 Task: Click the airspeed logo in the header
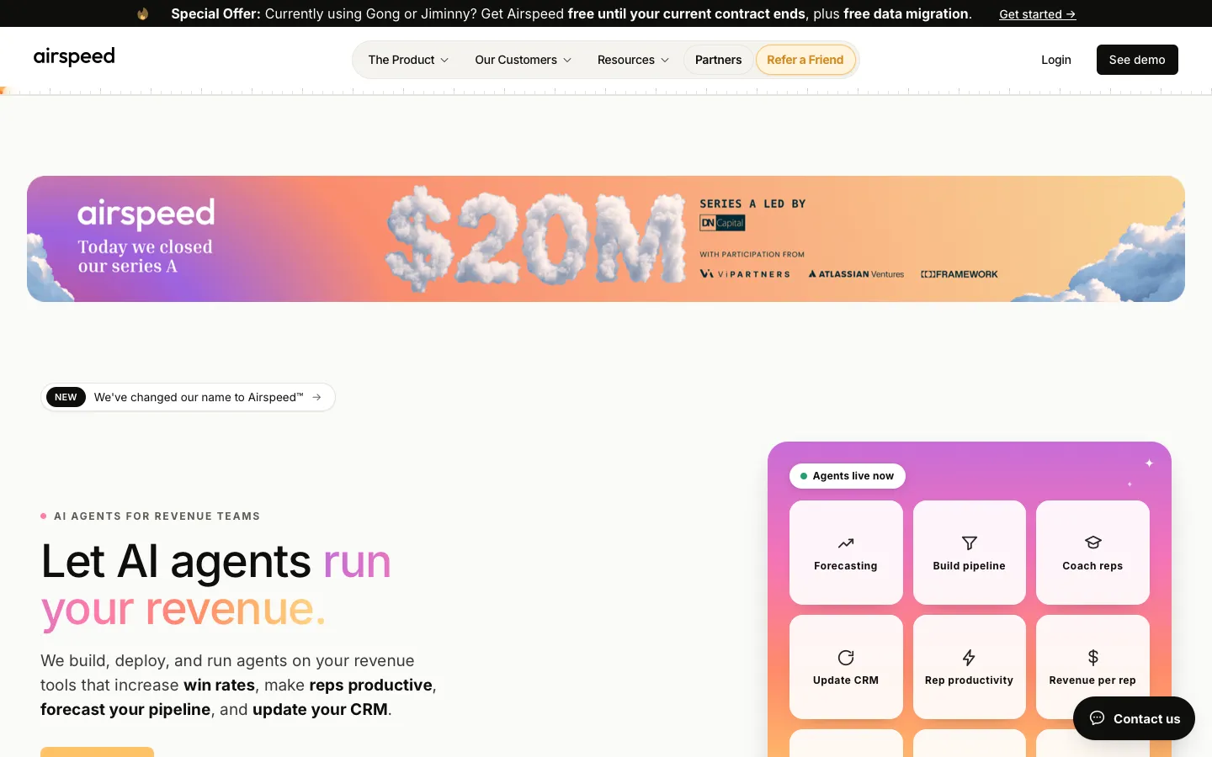74,57
